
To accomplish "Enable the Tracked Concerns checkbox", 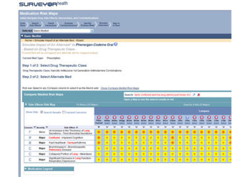I will click(63, 112).
